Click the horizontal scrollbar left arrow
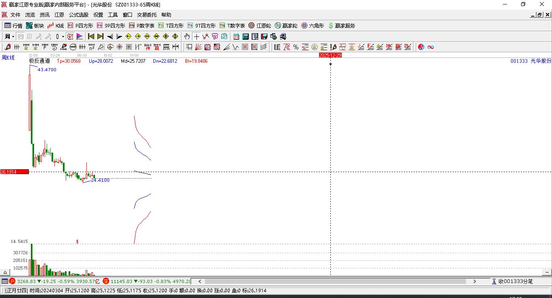The height and width of the screenshot is (298, 552). click(x=200, y=281)
